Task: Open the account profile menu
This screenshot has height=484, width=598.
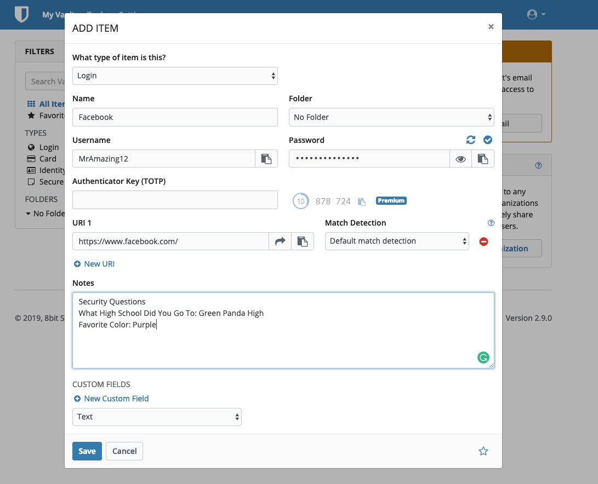Action: tap(536, 15)
